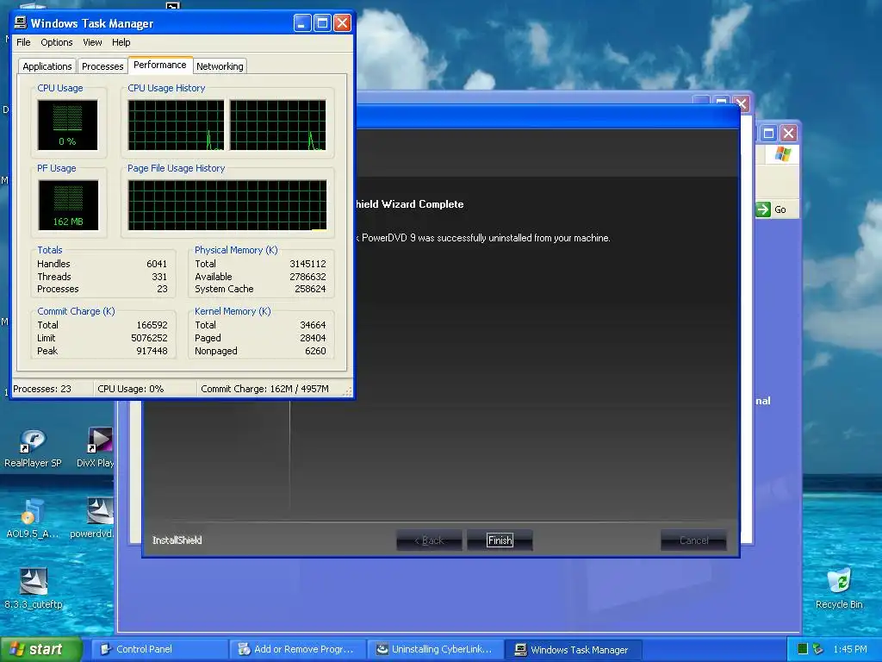Click the Windows flag logo in browser window

click(782, 153)
